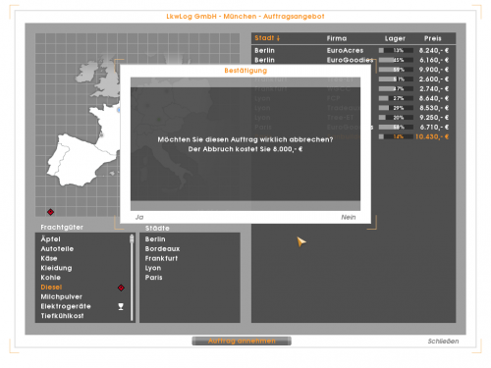
Task: Decline cancellation with Nein
Action: (349, 217)
